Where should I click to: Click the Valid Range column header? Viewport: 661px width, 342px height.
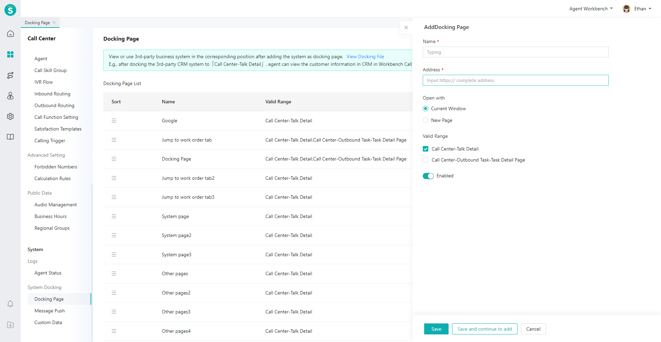(x=278, y=102)
